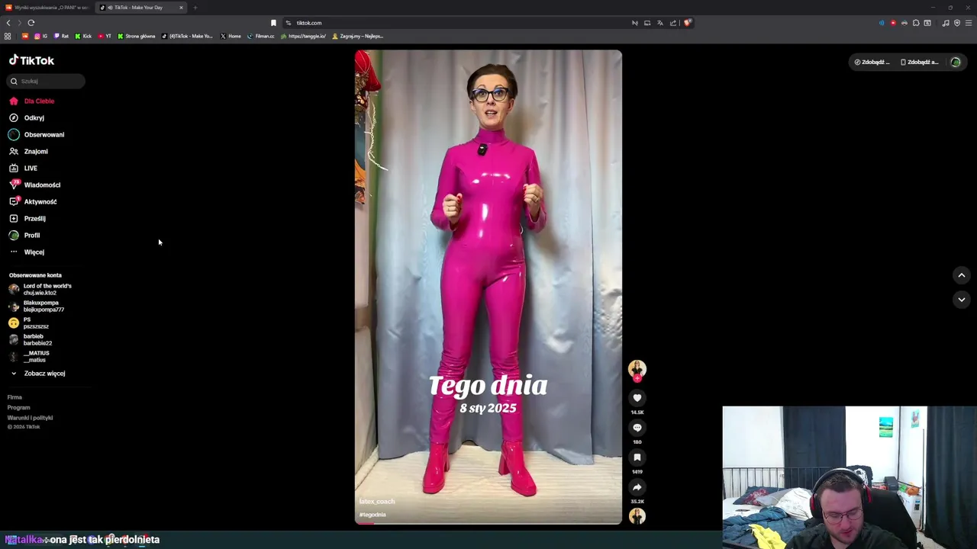Open account avatar in top right corner
Viewport: 977px width, 549px height.
click(x=956, y=62)
